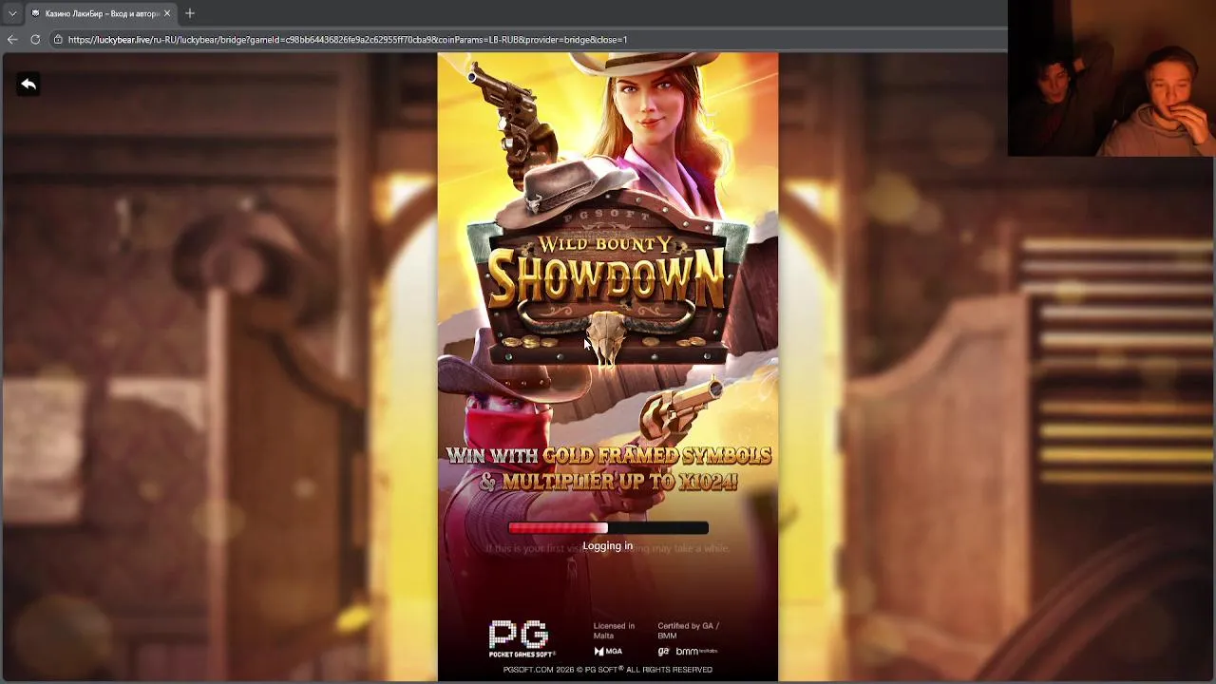This screenshot has width=1216, height=684.
Task: Click 'Licensed in Malta' text
Action: click(614, 631)
